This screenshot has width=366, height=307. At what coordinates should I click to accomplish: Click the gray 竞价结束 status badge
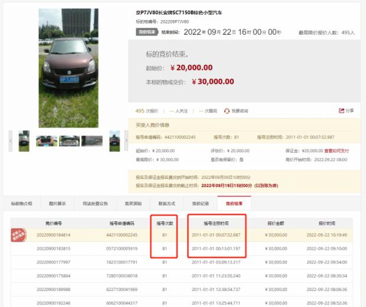(x=147, y=32)
